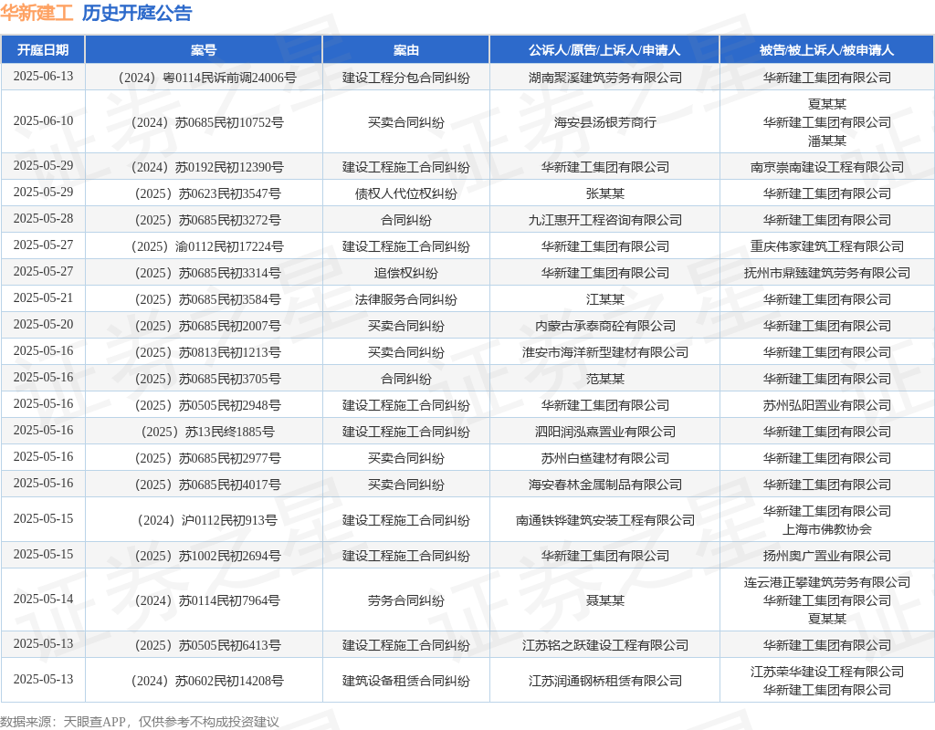Click the date 2025-06-13
935x730 pixels.
pyautogui.click(x=43, y=77)
